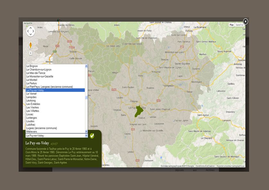Click the green validation checkmark icon
Image resolution: width=269 pixels, height=190 pixels.
92,136
